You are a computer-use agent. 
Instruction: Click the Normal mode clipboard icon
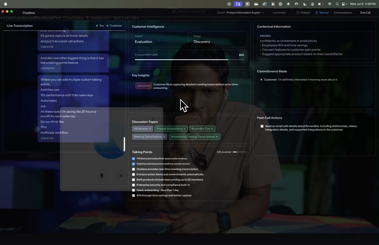(x=317, y=13)
